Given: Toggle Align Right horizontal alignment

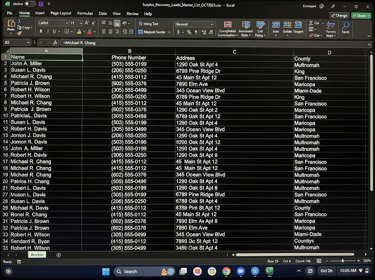Looking at the screenshot, I should [x=117, y=32].
